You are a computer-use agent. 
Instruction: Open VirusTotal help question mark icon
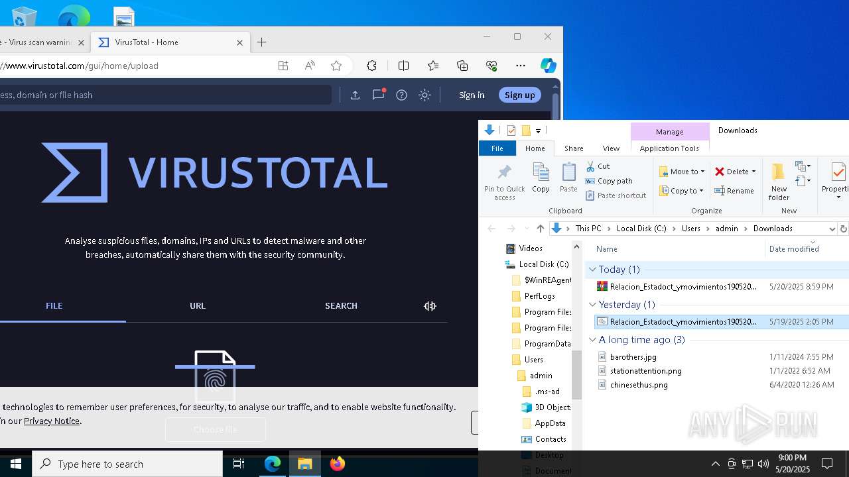click(401, 95)
